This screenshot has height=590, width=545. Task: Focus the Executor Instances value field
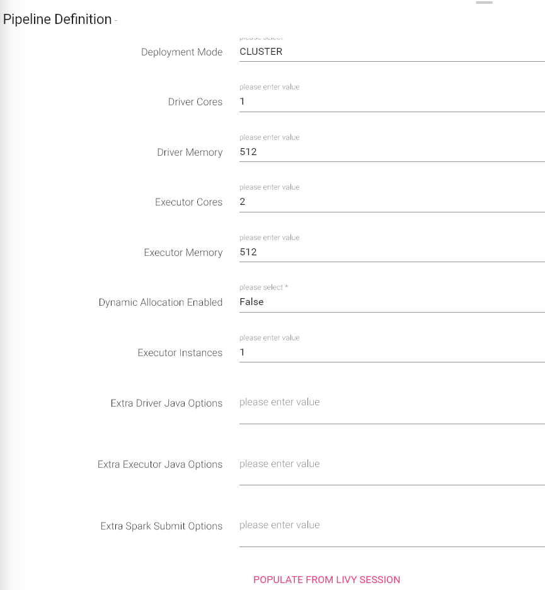(391, 352)
